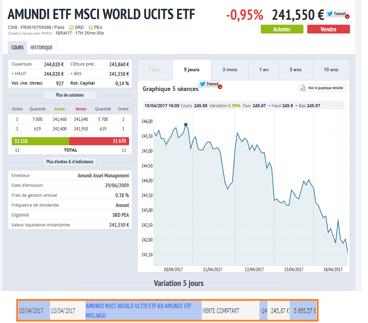Click the SRD eligibility checkmark icon
The height and width of the screenshot is (323, 368).
[72, 28]
